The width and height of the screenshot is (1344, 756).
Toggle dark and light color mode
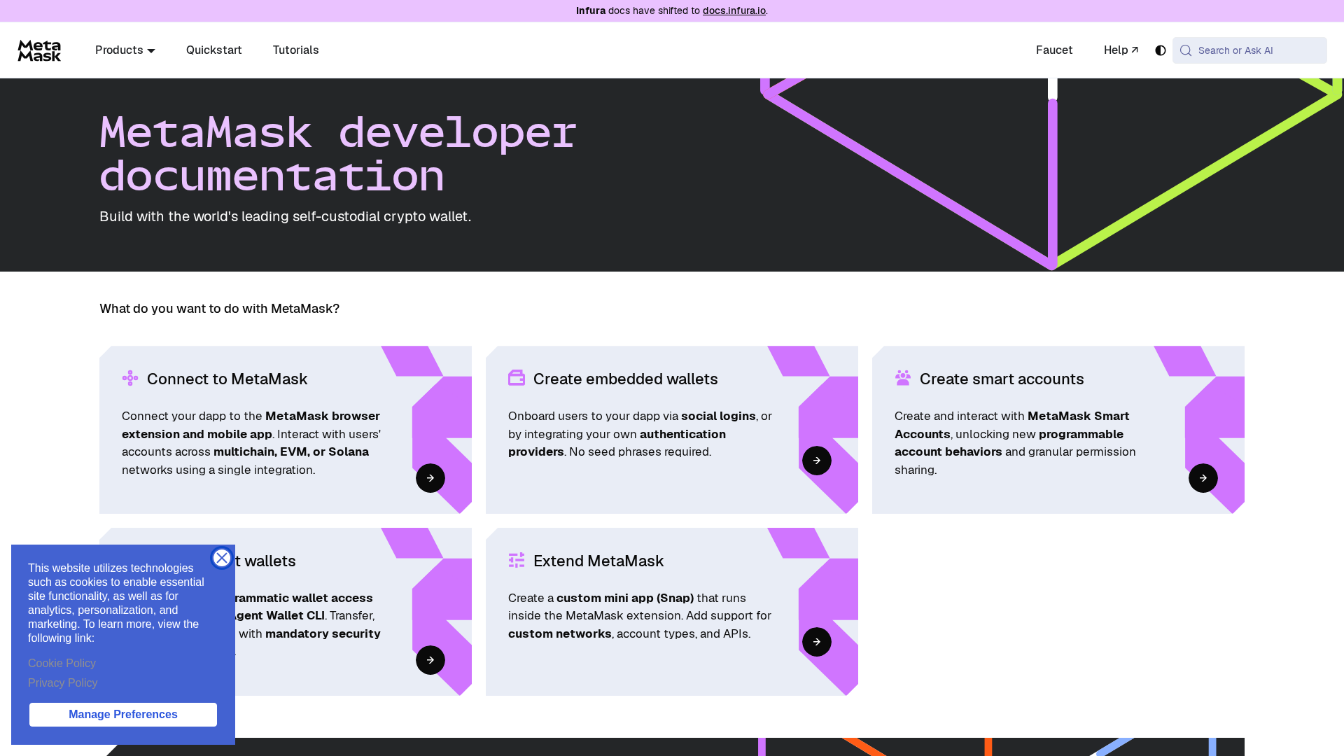pos(1161,50)
